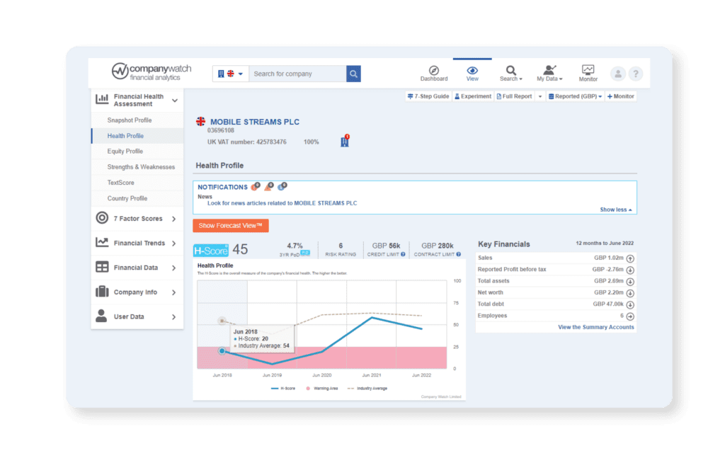Screen dimensions: 725x463
Task: Open the user account avatar
Action: point(617,74)
